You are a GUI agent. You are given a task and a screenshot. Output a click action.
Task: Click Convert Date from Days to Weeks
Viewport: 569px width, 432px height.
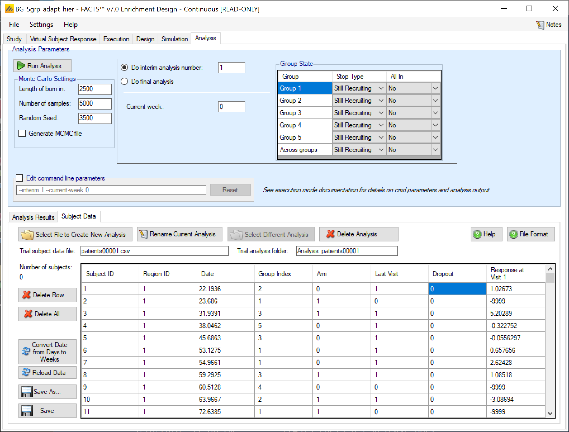pyautogui.click(x=48, y=352)
